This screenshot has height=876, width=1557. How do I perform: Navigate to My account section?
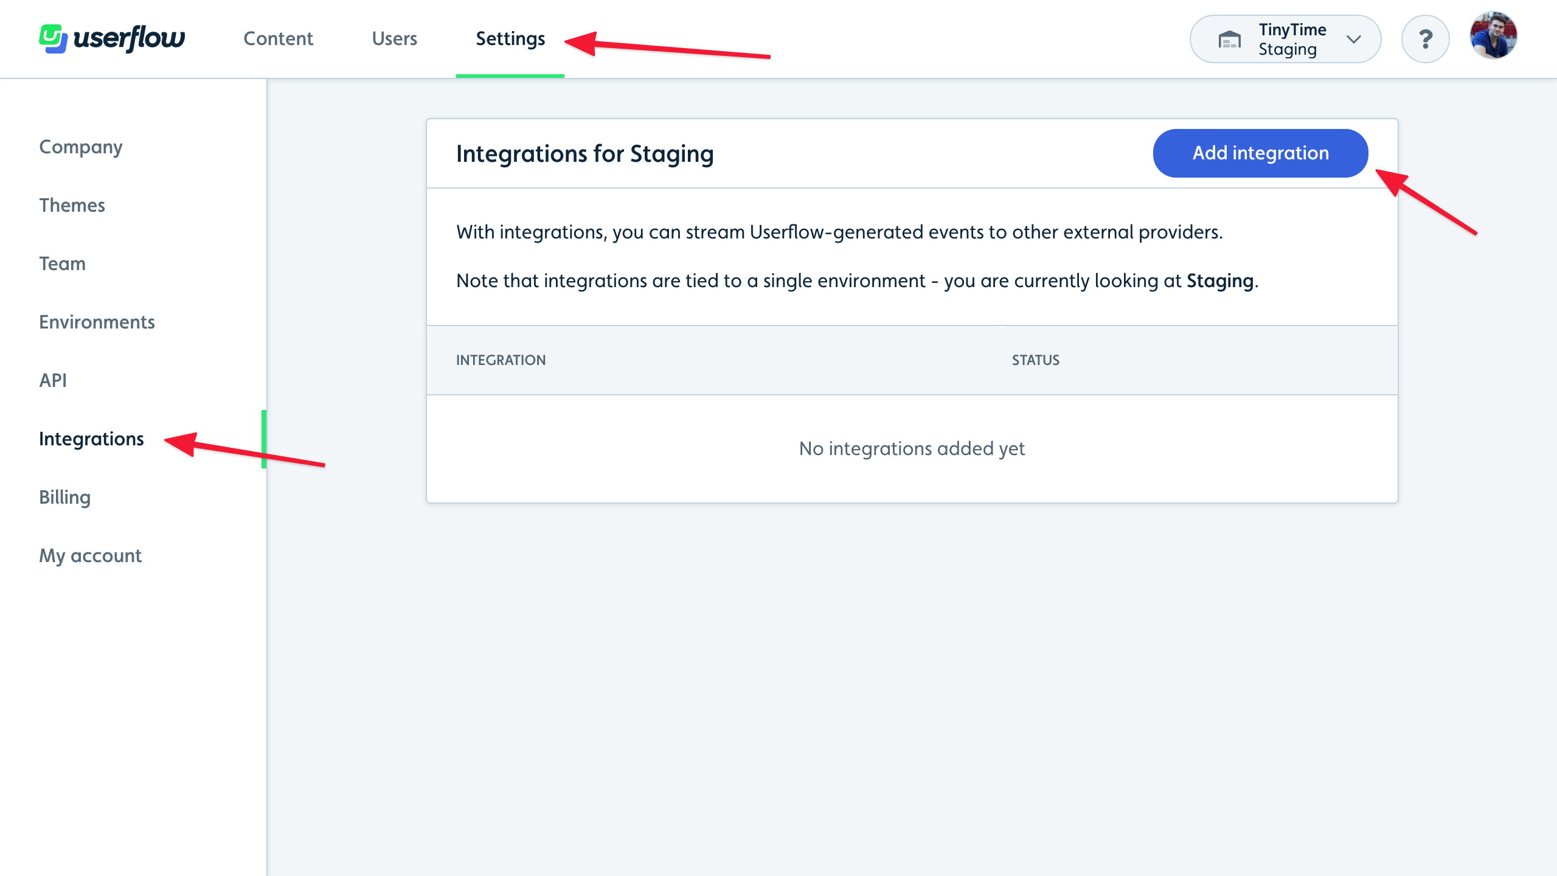click(x=91, y=555)
